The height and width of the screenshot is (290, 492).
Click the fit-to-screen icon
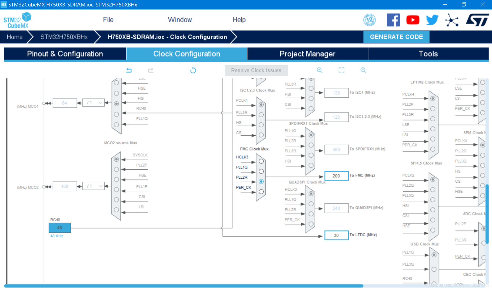(x=341, y=70)
